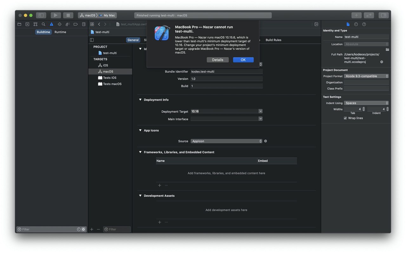
Task: Open related items grid menu
Action: (x=92, y=24)
